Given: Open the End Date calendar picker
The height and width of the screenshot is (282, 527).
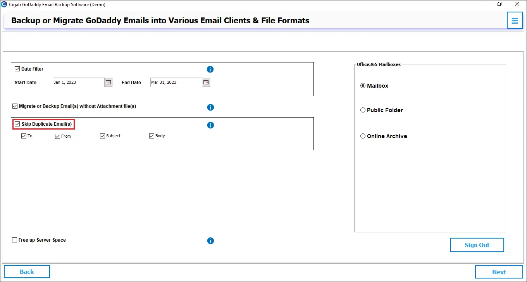Looking at the screenshot, I should coord(206,82).
